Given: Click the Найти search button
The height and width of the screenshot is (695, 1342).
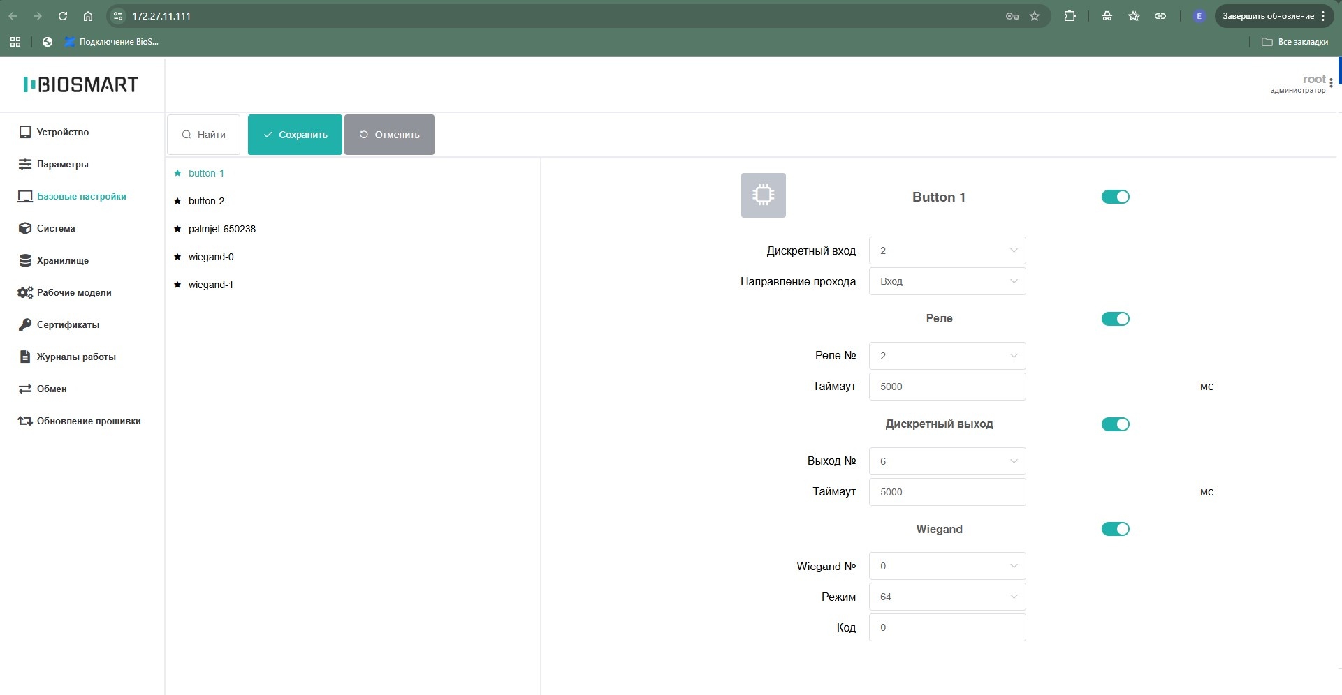Looking at the screenshot, I should (x=203, y=135).
